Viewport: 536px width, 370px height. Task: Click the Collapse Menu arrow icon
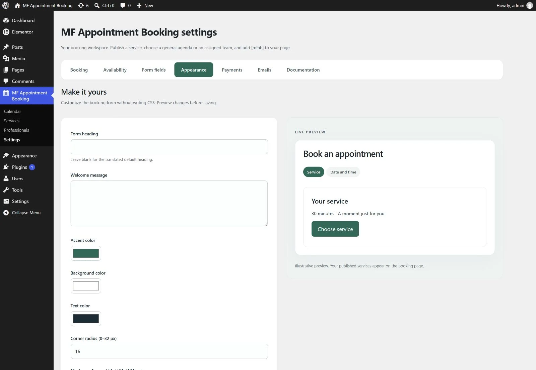(6, 213)
